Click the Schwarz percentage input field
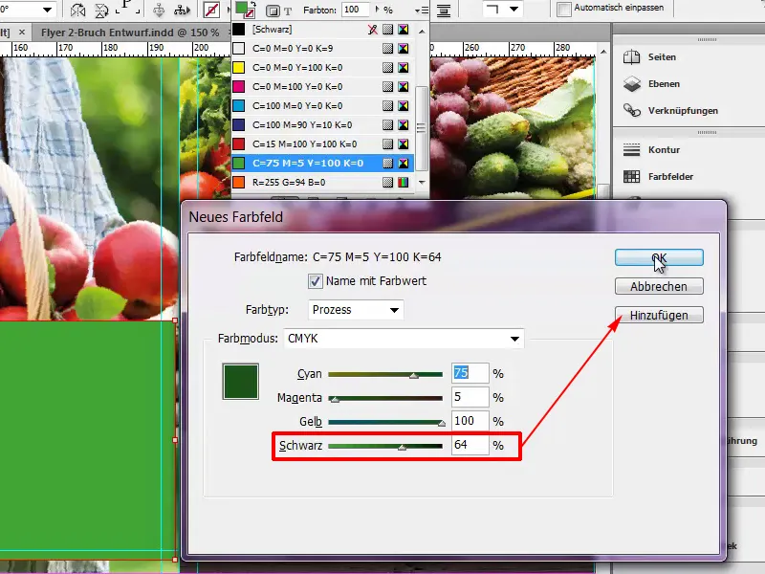This screenshot has width=765, height=574. (x=470, y=445)
